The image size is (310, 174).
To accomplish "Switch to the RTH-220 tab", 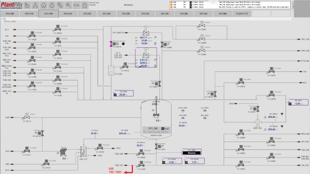I will (68, 14).
